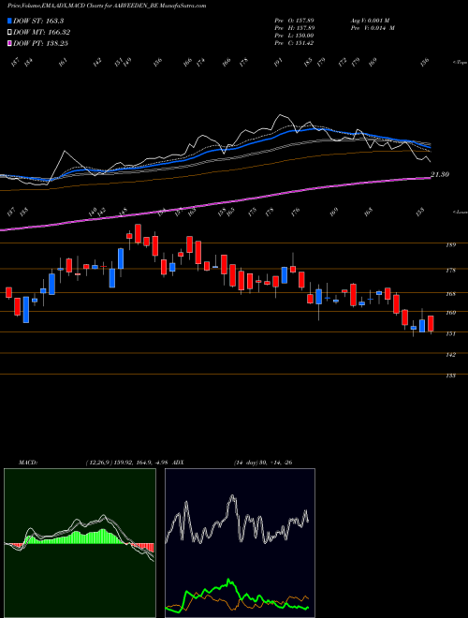Click the 21.30 label beside the magenta line
Screen dimensions: 468x618
point(440,174)
